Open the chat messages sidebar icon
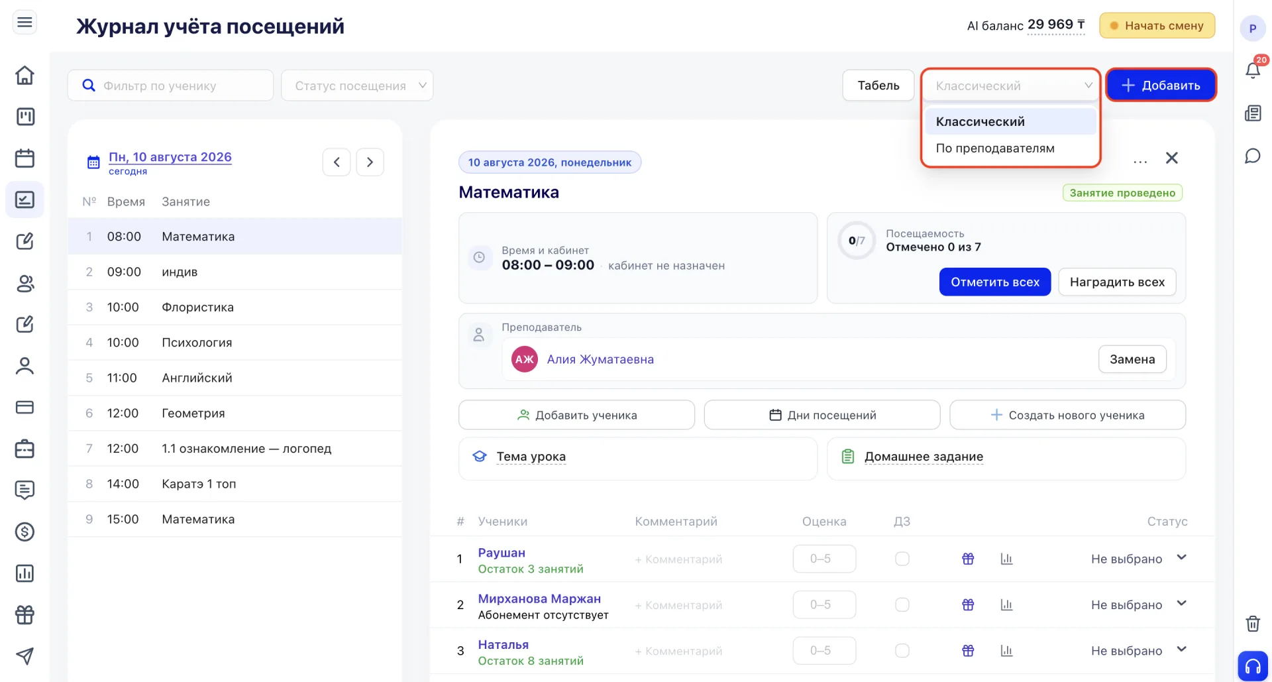1272x682 pixels. point(25,490)
